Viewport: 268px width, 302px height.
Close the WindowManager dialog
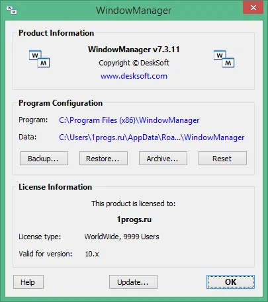tap(253, 8)
